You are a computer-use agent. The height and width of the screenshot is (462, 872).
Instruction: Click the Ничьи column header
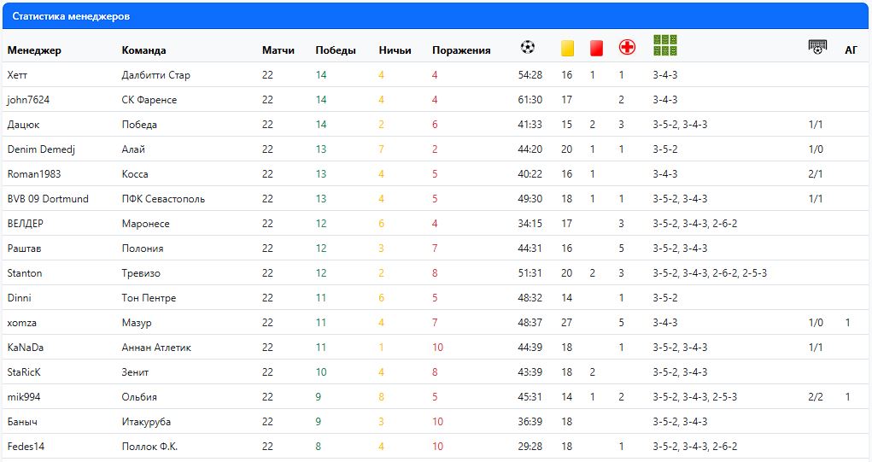pyautogui.click(x=395, y=50)
